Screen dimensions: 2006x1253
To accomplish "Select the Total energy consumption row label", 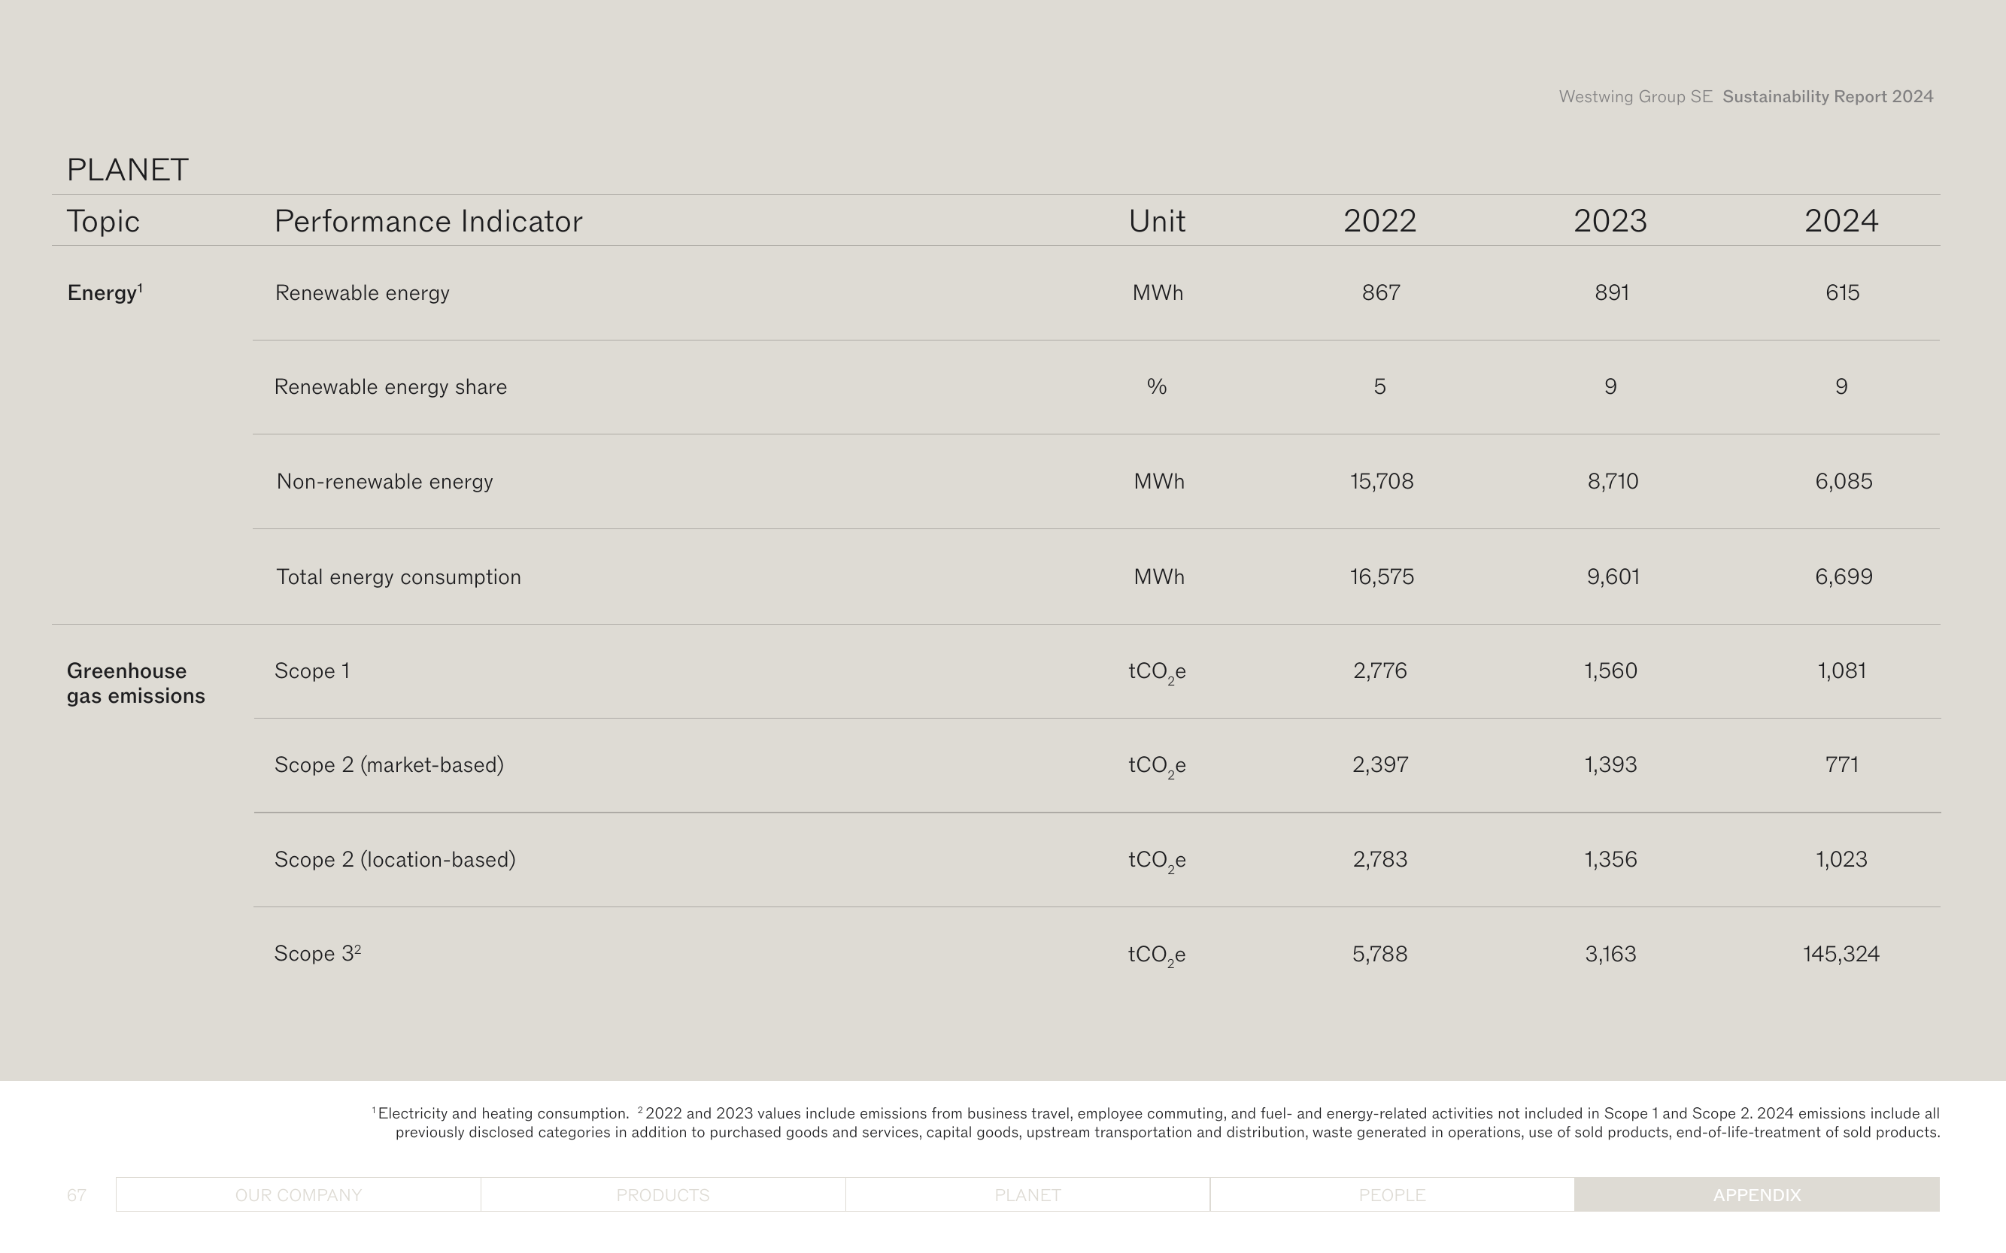I will click(399, 577).
